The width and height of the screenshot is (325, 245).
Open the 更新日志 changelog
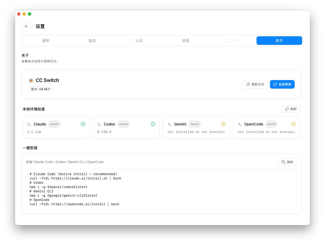(x=255, y=84)
